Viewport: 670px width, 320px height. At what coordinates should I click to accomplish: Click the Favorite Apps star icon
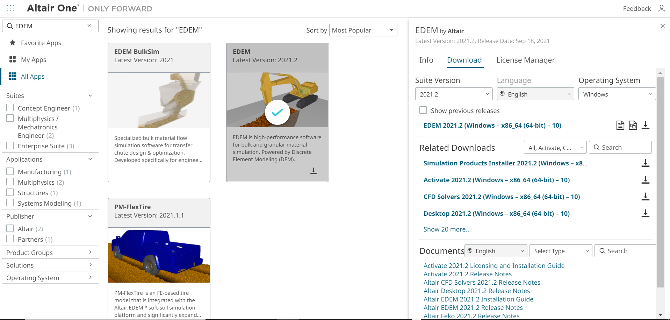click(13, 43)
